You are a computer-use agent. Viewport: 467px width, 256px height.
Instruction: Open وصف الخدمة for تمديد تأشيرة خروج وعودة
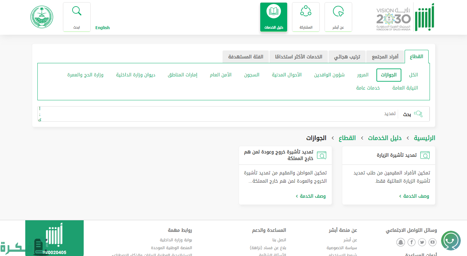click(x=310, y=196)
